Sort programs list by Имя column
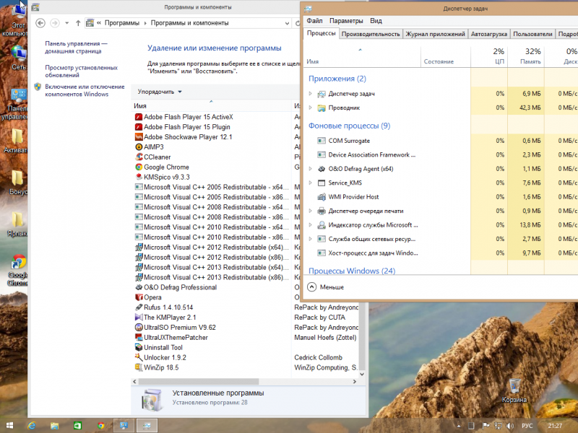This screenshot has height=433, width=578. (211, 105)
